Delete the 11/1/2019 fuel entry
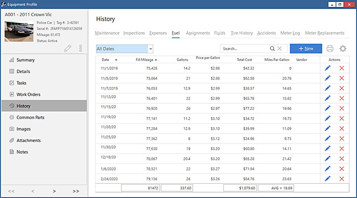This screenshot has height=198, width=357. pos(342,68)
